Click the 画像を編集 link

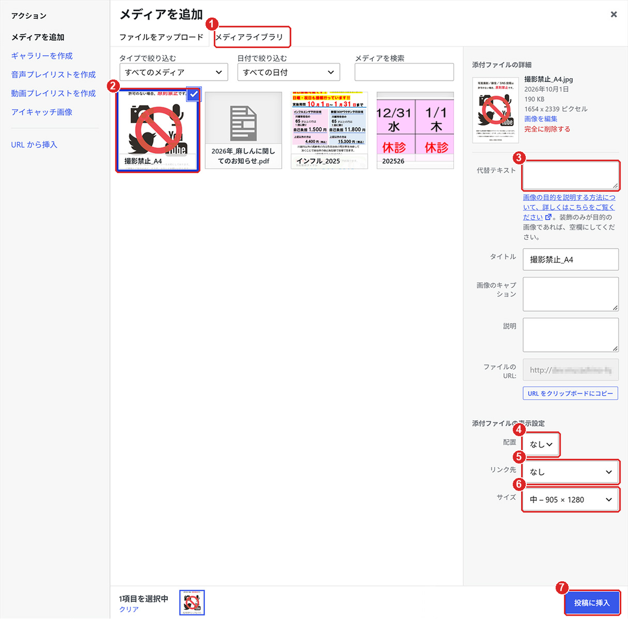click(x=541, y=119)
